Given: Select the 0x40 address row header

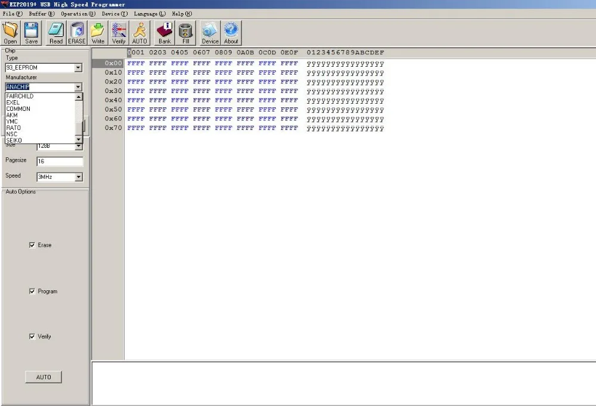Looking at the screenshot, I should (113, 100).
